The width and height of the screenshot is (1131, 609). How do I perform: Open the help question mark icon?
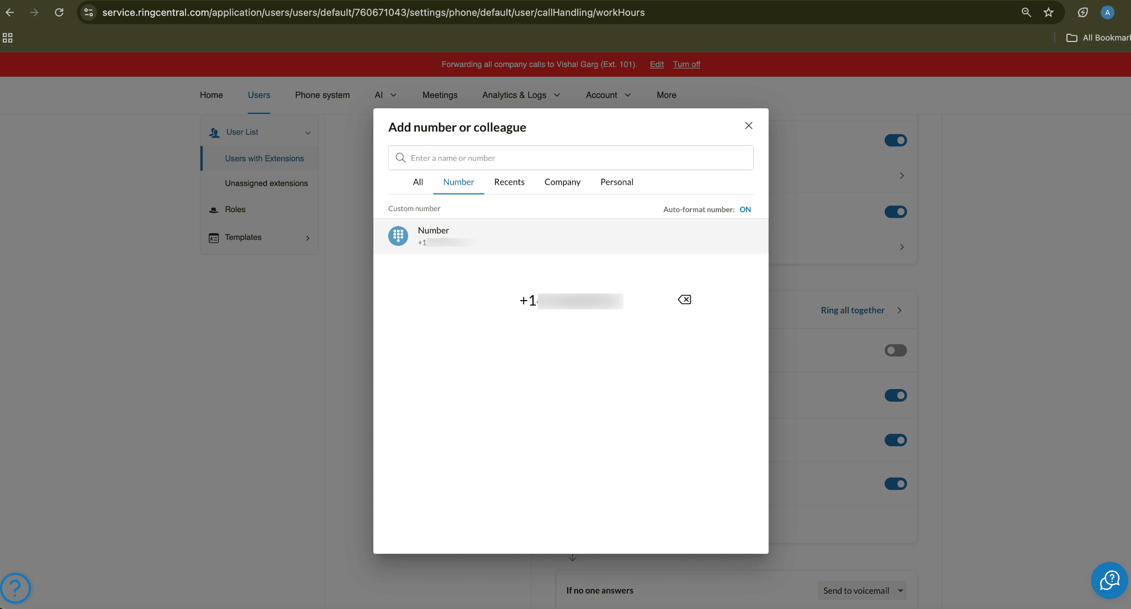pos(15,588)
